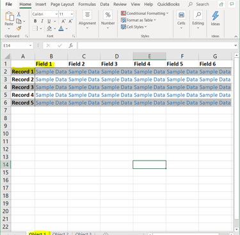The width and height of the screenshot is (240, 235).
Task: Click the Enter checkmark in formula bar
Action: pos(60,46)
